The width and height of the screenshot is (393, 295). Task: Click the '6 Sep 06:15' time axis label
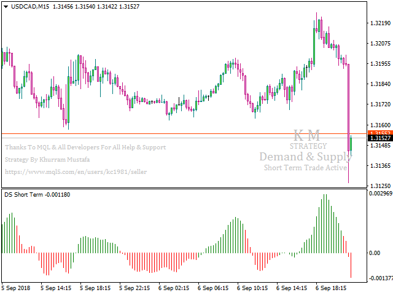212,287
